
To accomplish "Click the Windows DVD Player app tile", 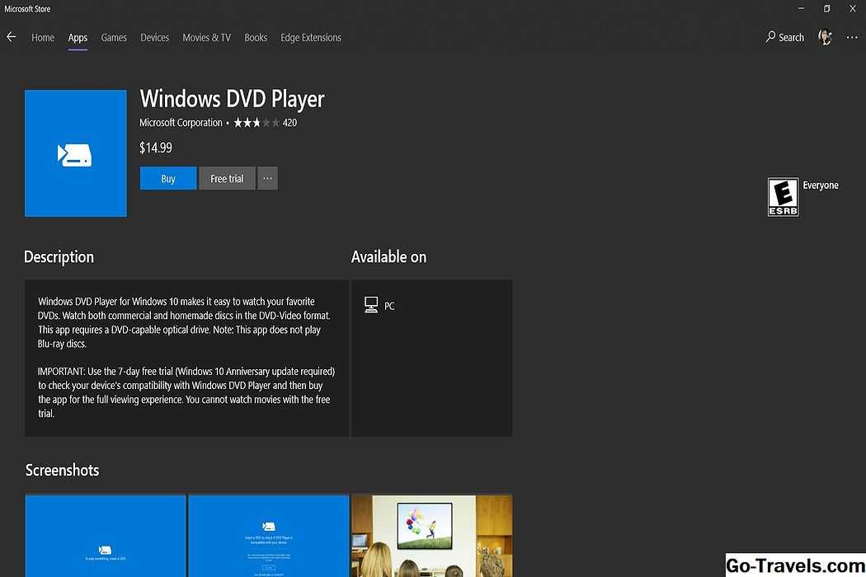I will (76, 153).
